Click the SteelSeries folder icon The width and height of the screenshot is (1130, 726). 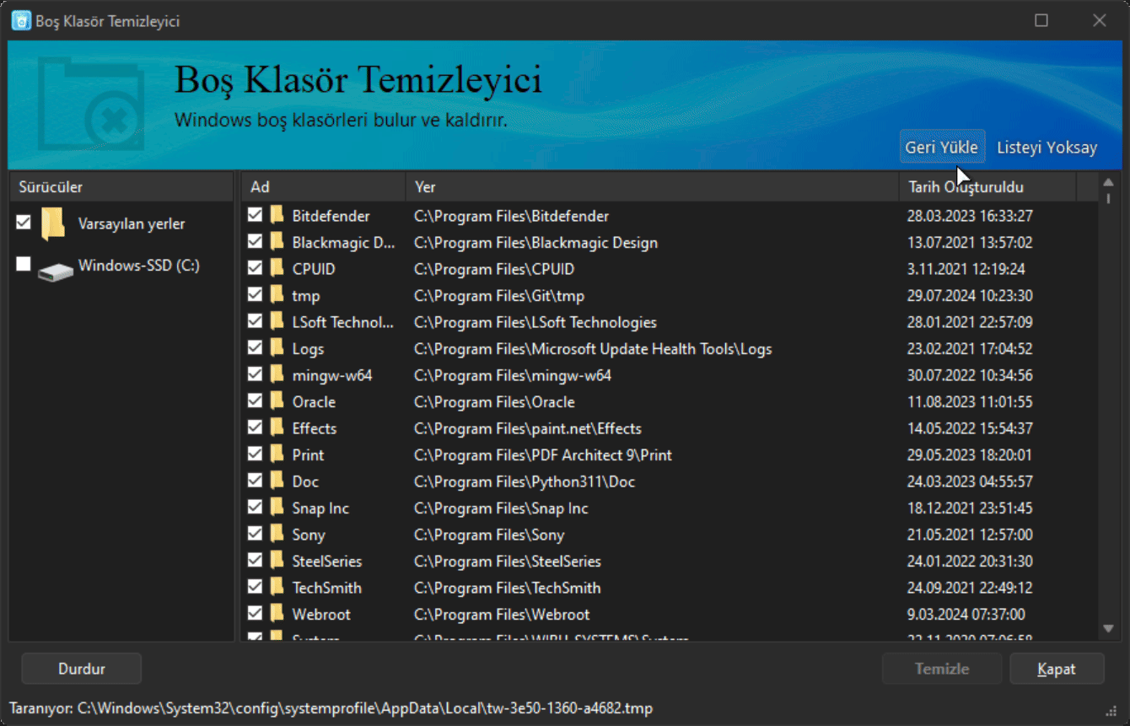point(277,561)
